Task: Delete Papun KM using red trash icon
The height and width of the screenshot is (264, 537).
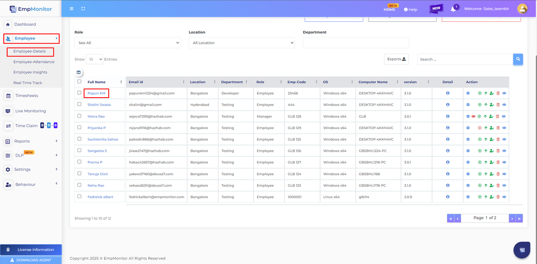Action: click(498, 93)
